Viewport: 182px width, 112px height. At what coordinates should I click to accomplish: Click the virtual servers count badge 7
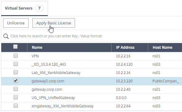tap(39, 8)
